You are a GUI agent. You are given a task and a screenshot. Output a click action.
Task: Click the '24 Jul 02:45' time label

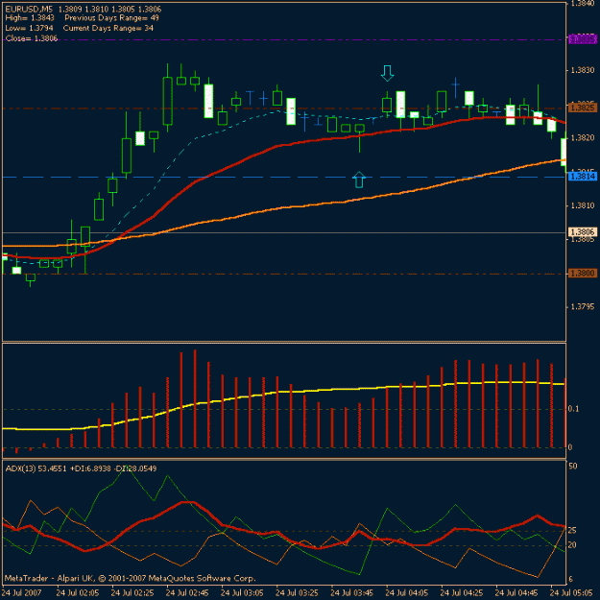pos(187,593)
